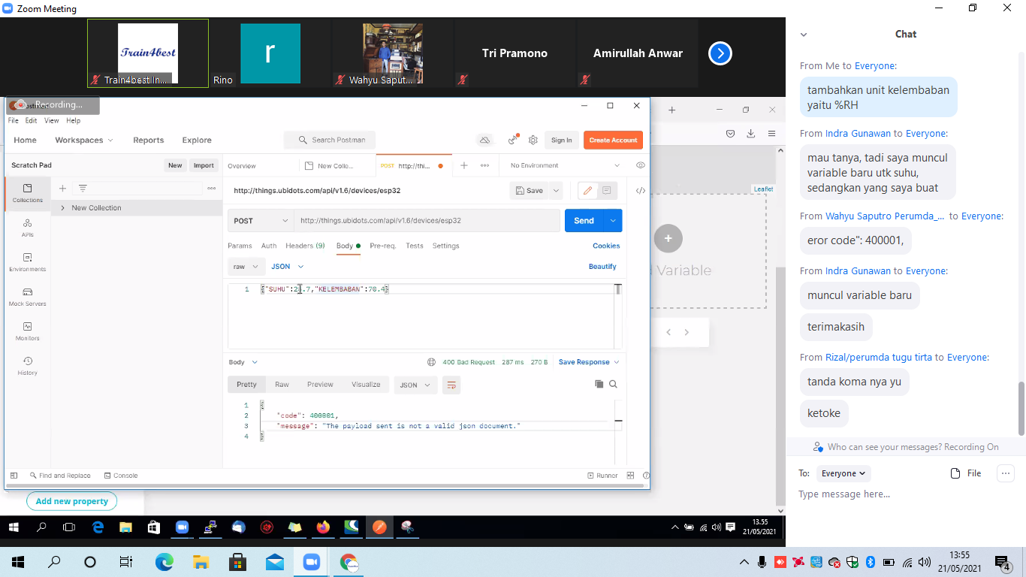Open the No Environment selector dropdown

[x=565, y=165]
